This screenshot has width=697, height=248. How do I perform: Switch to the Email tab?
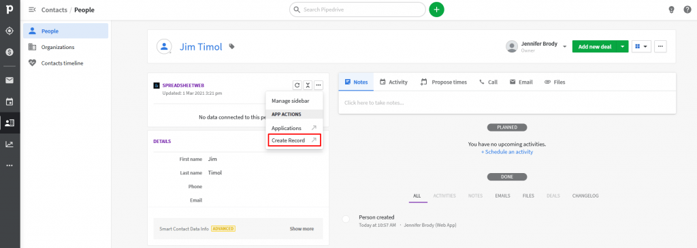[x=521, y=82]
